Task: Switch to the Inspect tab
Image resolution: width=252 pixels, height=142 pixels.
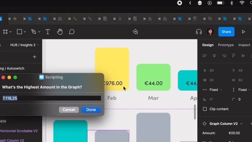Action: pos(244,45)
